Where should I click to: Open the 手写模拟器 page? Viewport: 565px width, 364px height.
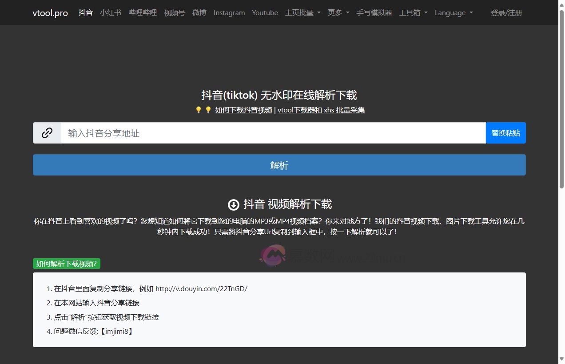point(374,13)
